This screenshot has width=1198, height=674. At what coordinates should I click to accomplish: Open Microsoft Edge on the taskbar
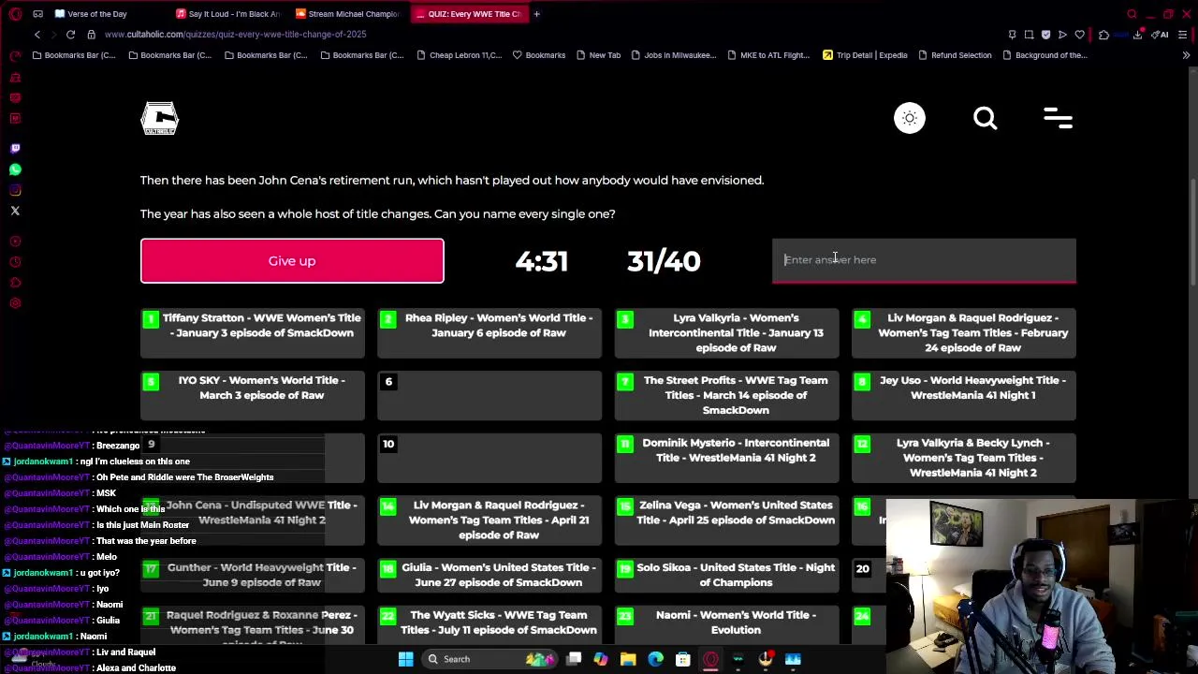655,659
